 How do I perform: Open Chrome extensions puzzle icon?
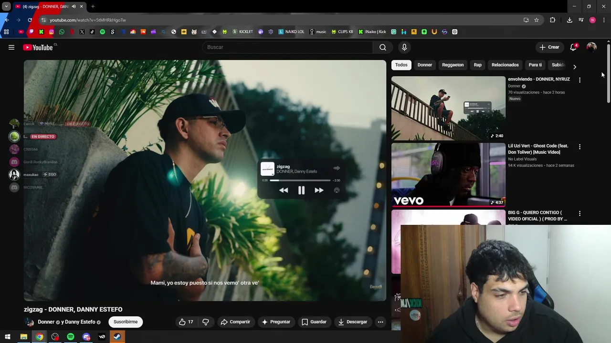[x=553, y=20]
